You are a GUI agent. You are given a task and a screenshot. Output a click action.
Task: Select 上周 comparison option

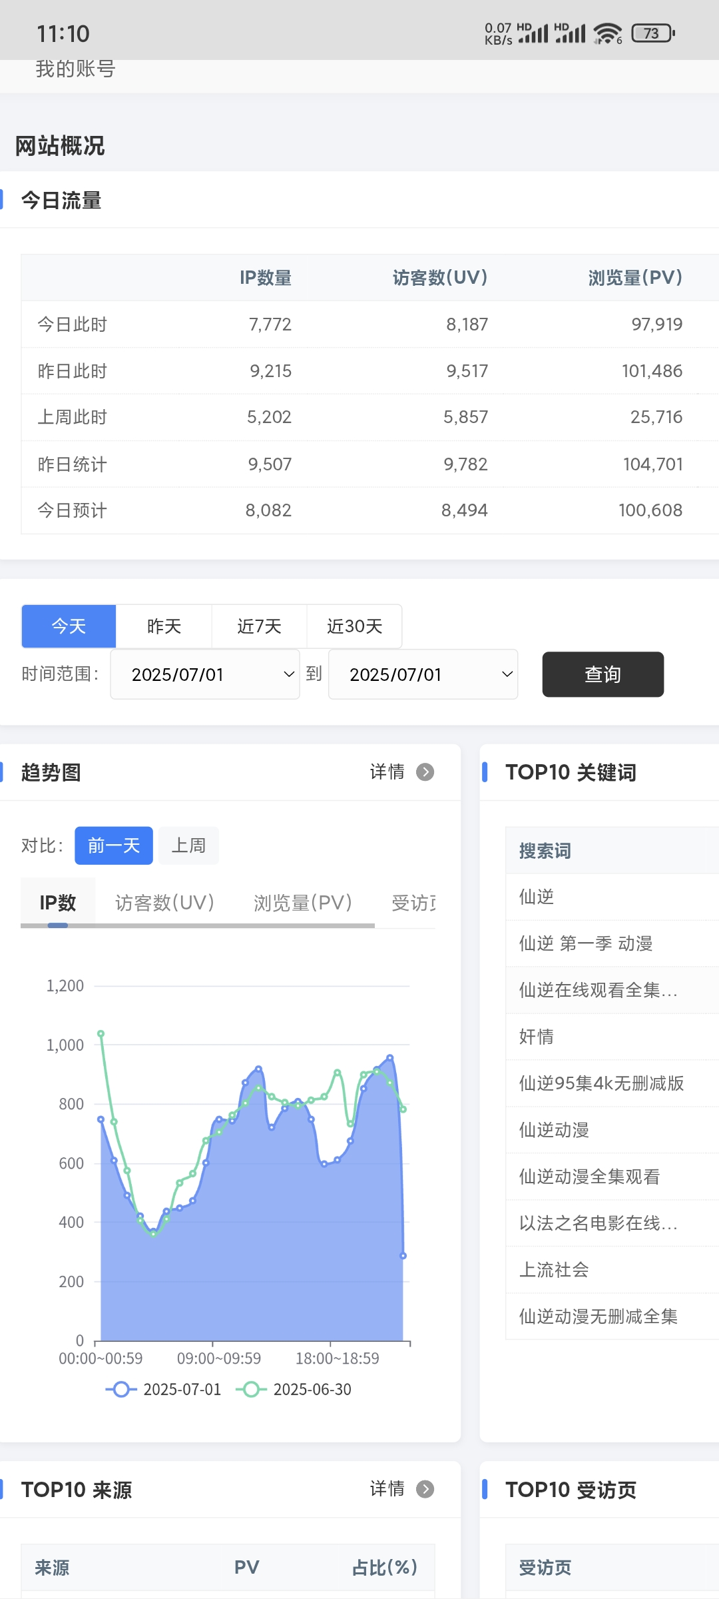click(x=188, y=845)
